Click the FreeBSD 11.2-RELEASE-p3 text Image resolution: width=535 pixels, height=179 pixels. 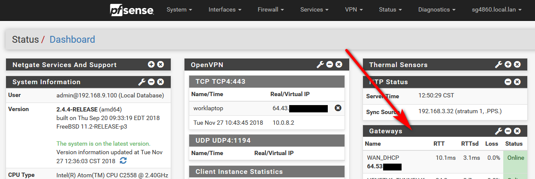coord(92,126)
